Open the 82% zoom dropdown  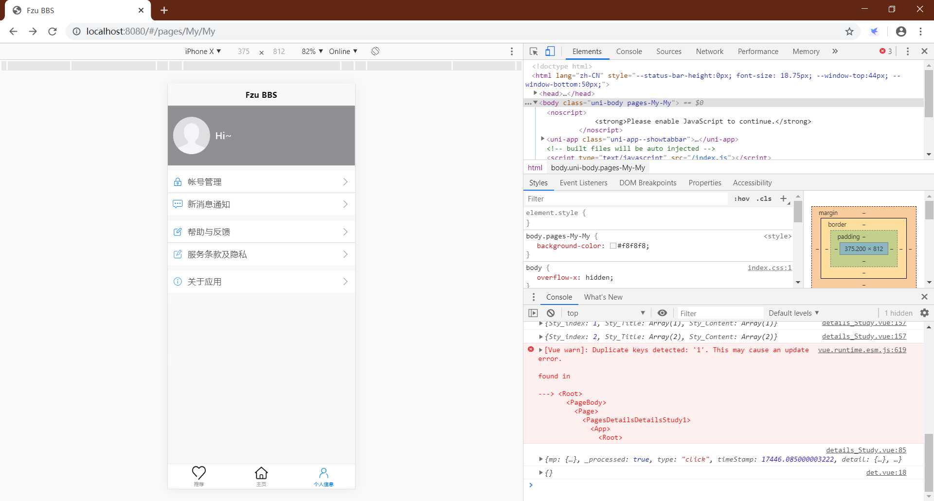click(x=312, y=51)
